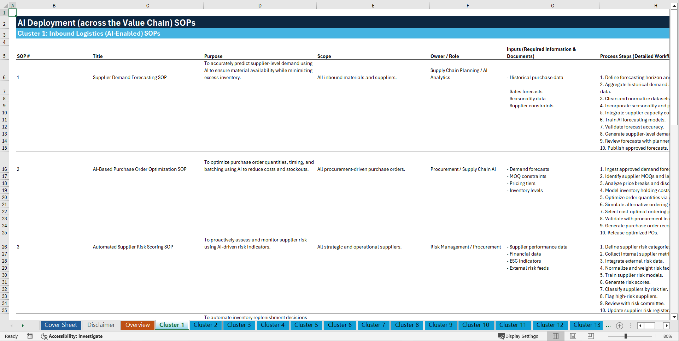Open the ellipsis to reveal hidden sheet tabs
Screen dimensions: 679x341
[608, 325]
